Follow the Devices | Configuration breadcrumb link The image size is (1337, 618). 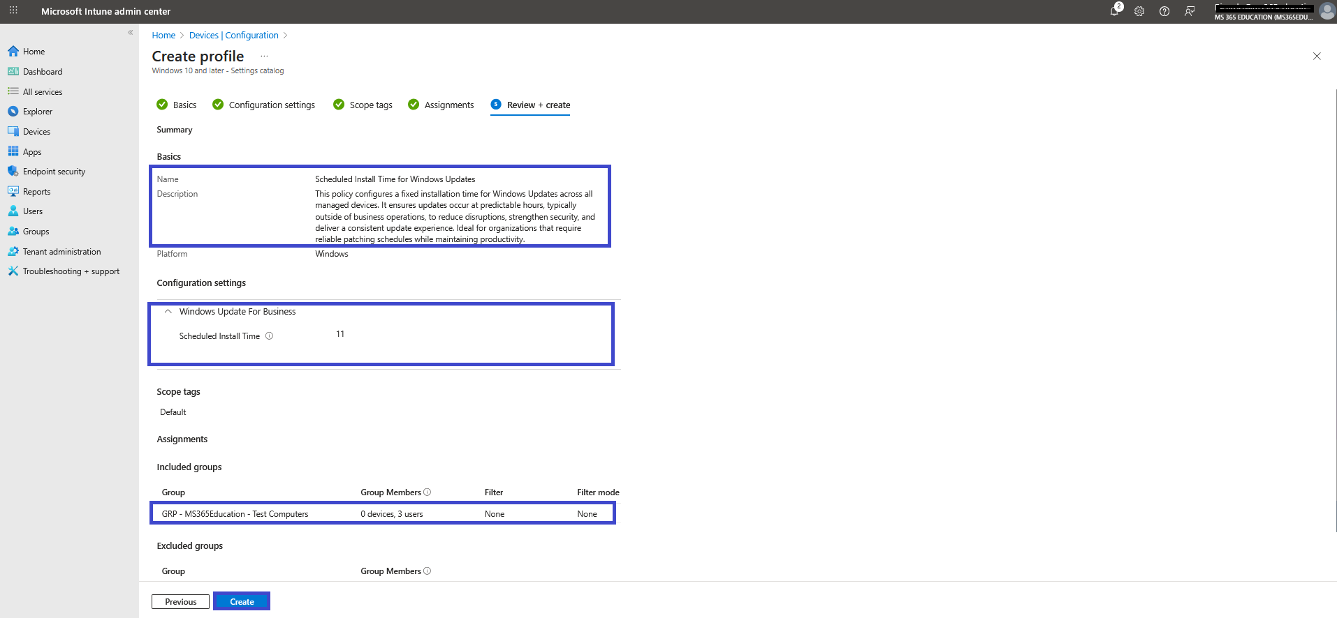(233, 36)
